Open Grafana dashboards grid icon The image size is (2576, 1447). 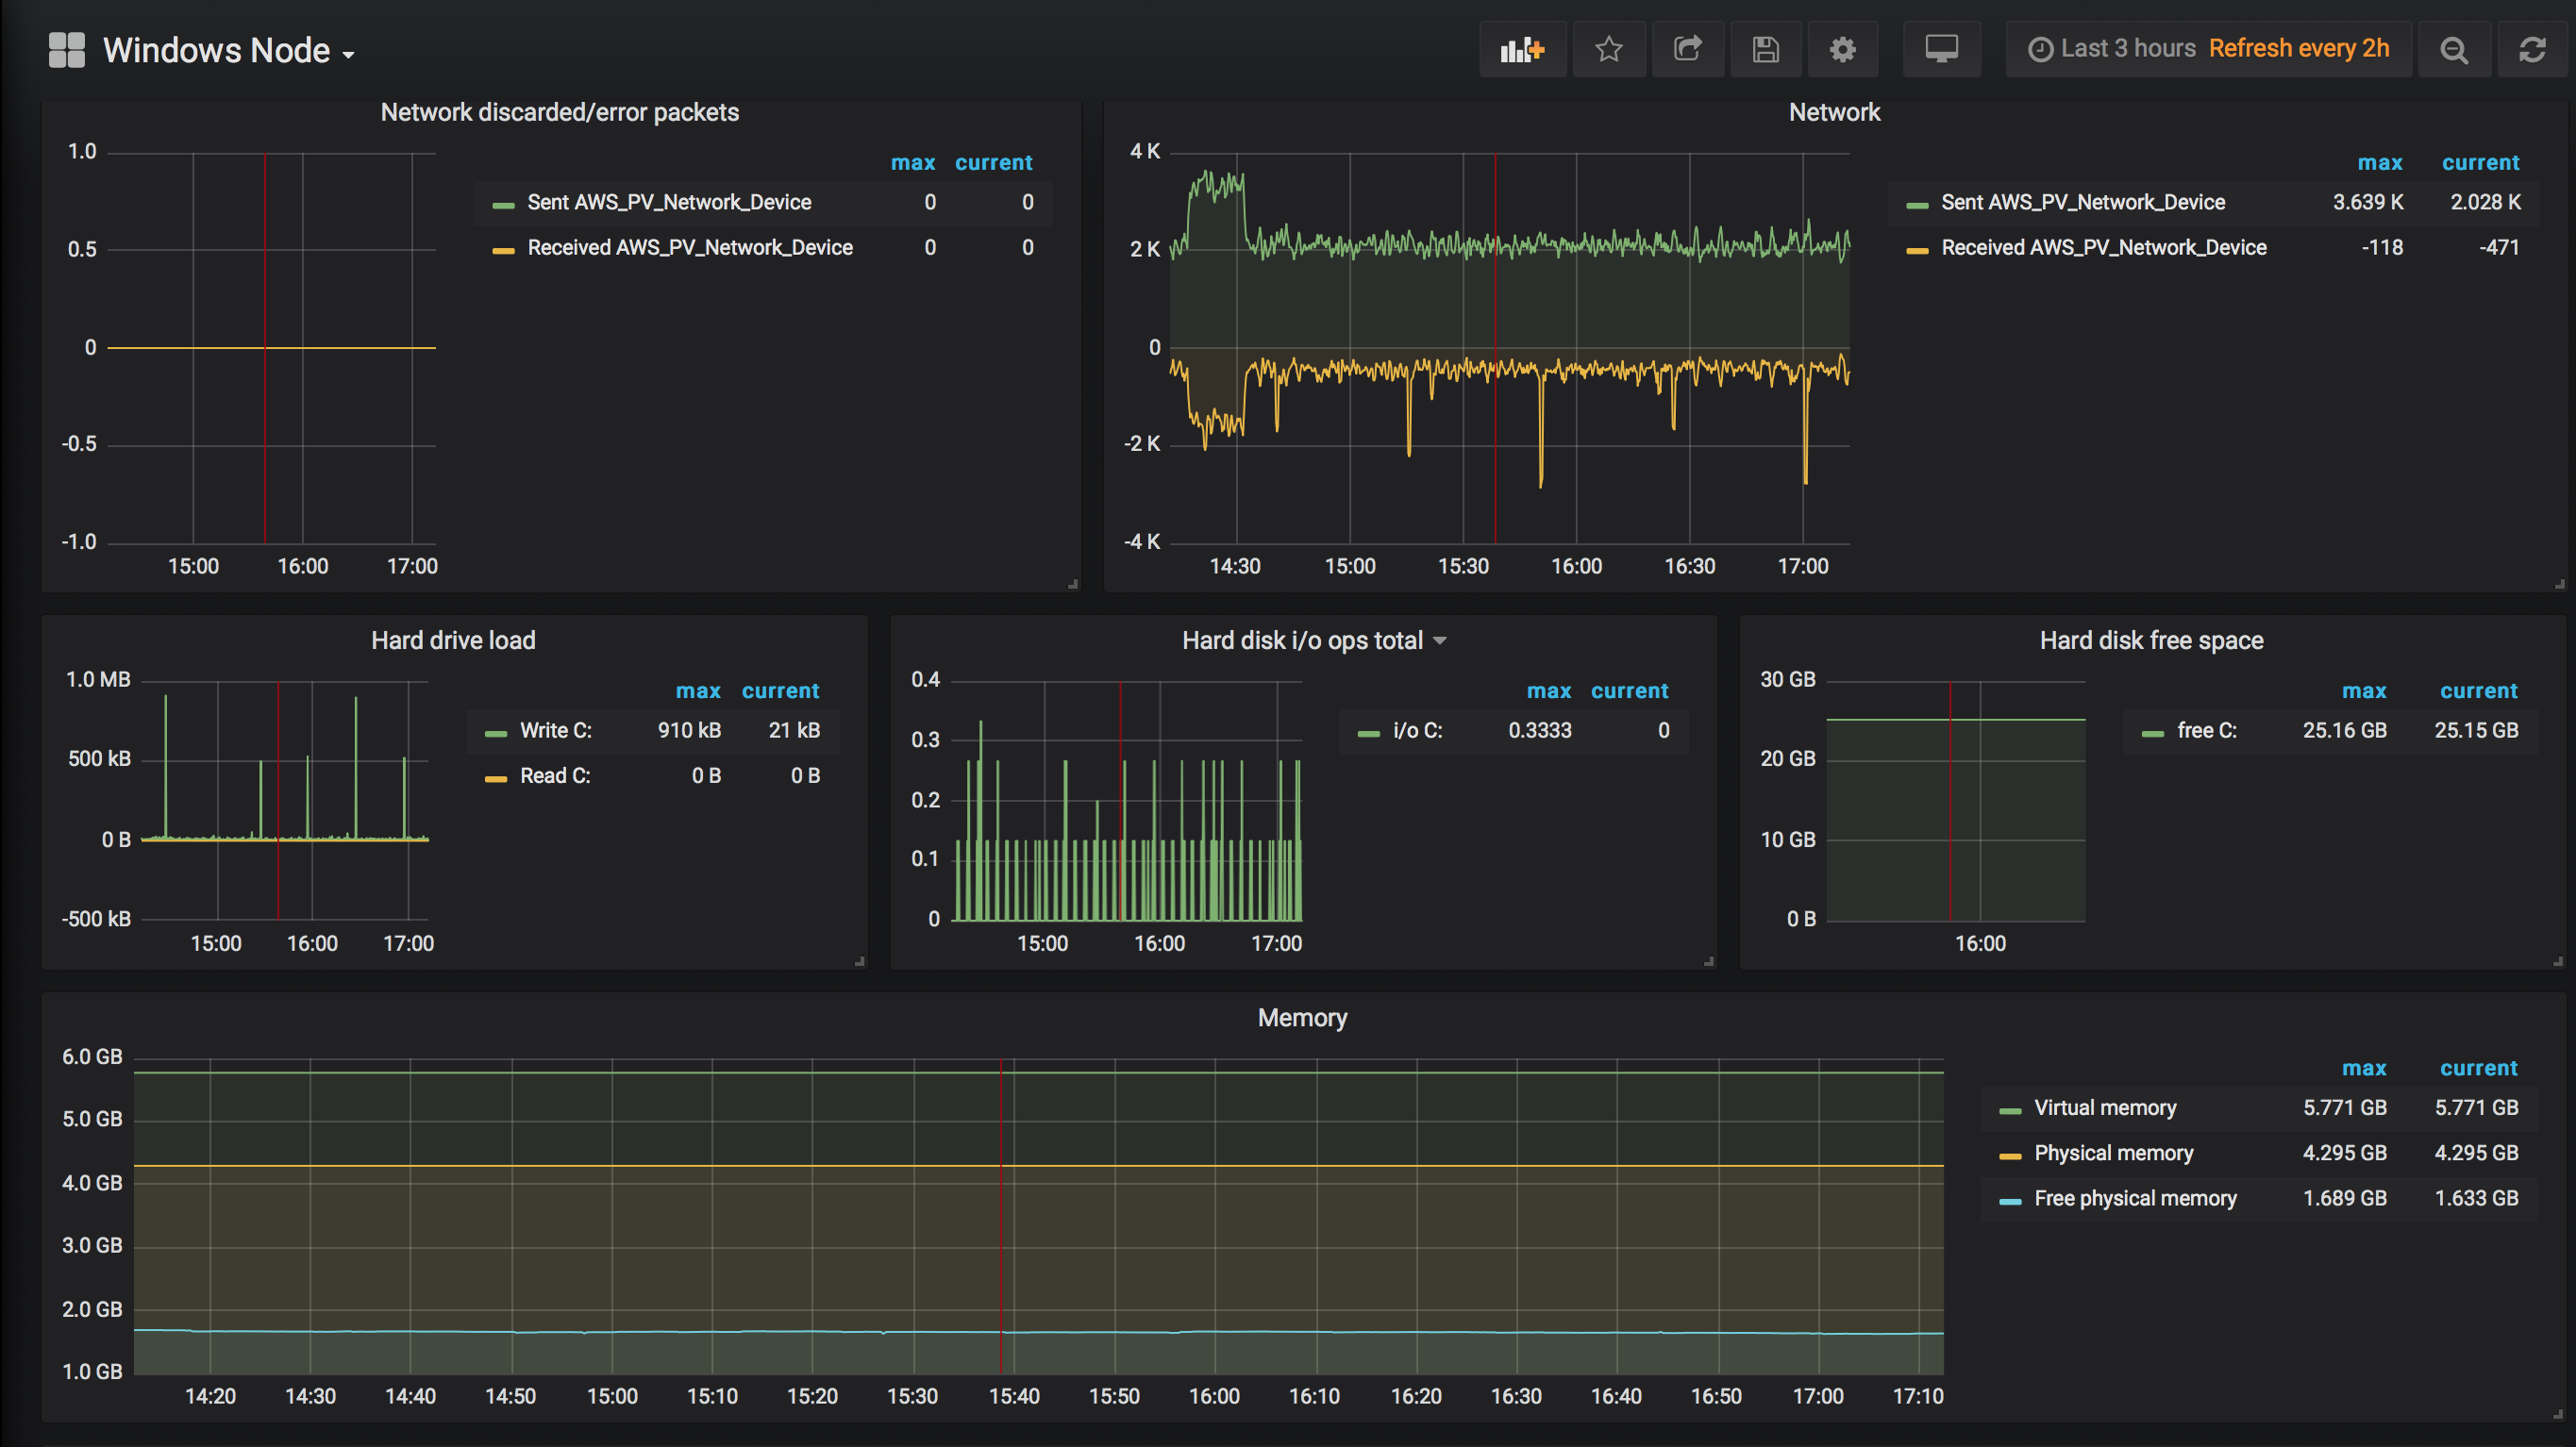(x=67, y=50)
